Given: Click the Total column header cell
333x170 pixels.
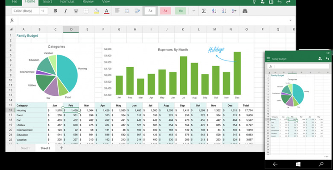Looking at the screenshot, I should (x=246, y=105).
